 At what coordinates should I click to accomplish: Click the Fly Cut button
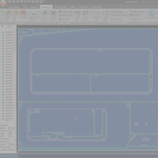tap(134, 15)
